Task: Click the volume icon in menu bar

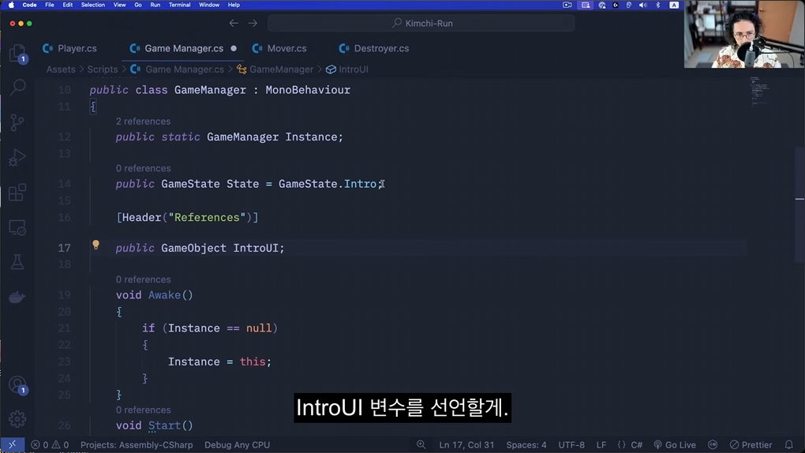Action: click(x=642, y=5)
